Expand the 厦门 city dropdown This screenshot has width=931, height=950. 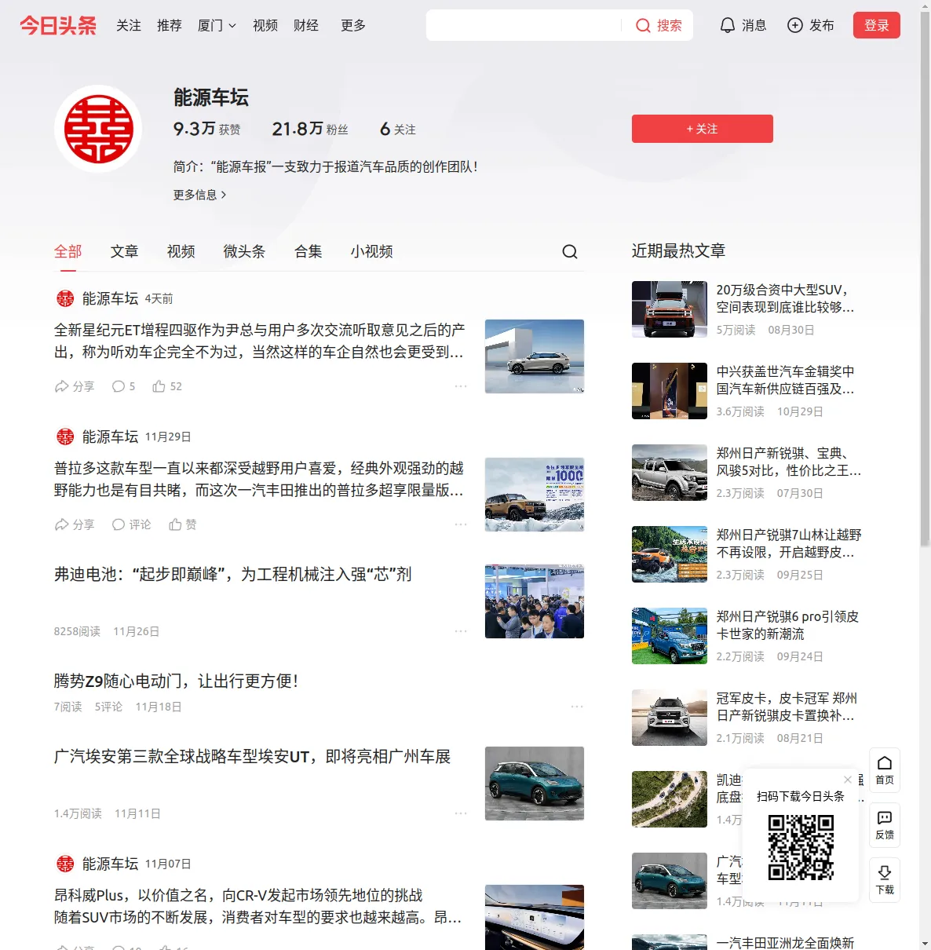(217, 25)
